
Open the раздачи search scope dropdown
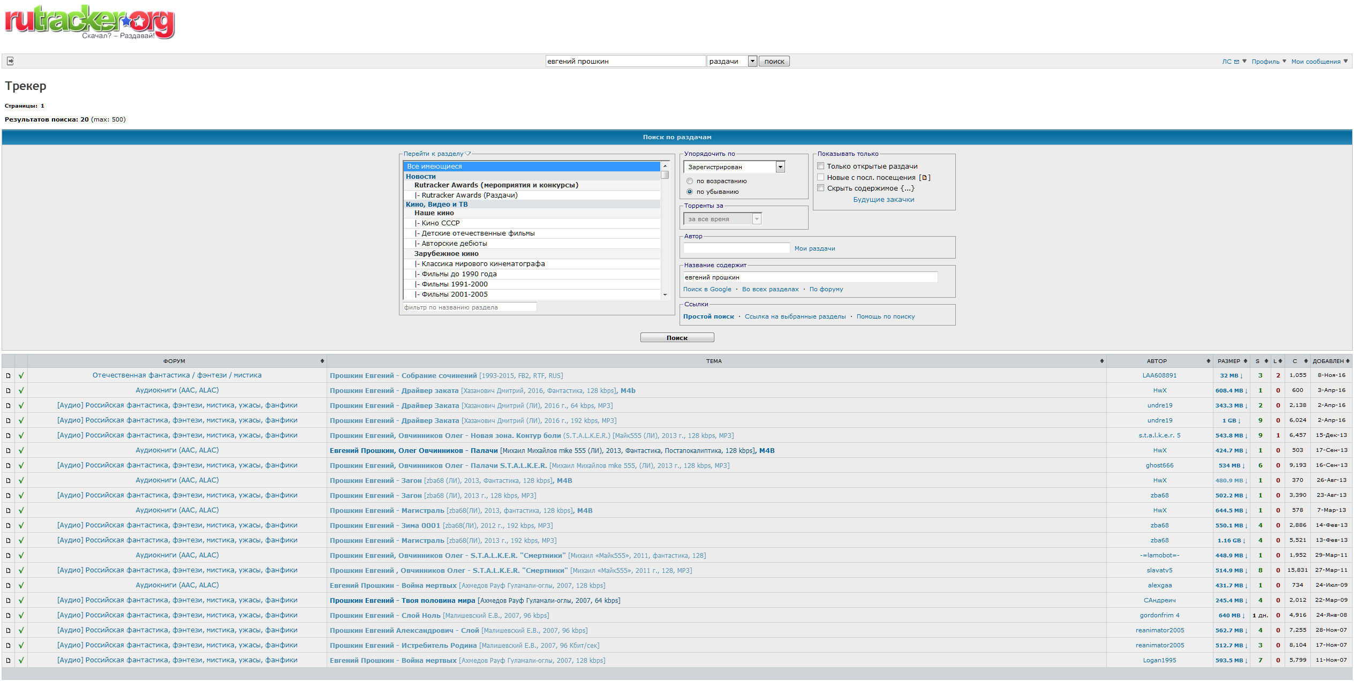click(x=732, y=61)
